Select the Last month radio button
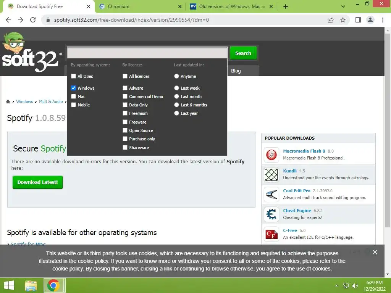This screenshot has height=293, width=391. (176, 96)
